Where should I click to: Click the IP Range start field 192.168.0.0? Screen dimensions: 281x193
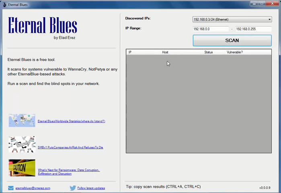[211, 29]
